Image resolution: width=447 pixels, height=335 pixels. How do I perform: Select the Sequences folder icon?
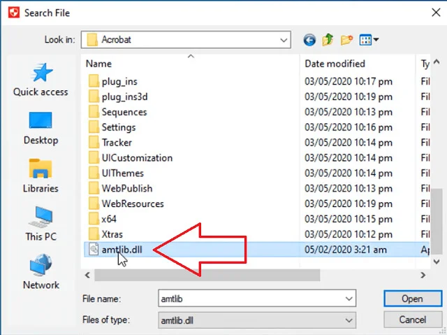click(x=94, y=112)
